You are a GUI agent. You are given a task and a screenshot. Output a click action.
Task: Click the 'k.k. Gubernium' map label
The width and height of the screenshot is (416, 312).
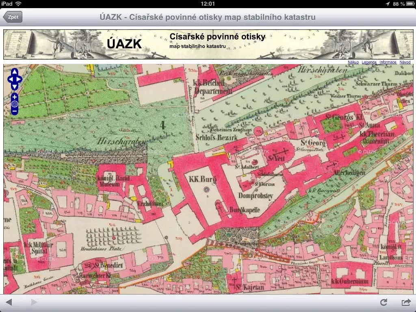[x=350, y=282]
